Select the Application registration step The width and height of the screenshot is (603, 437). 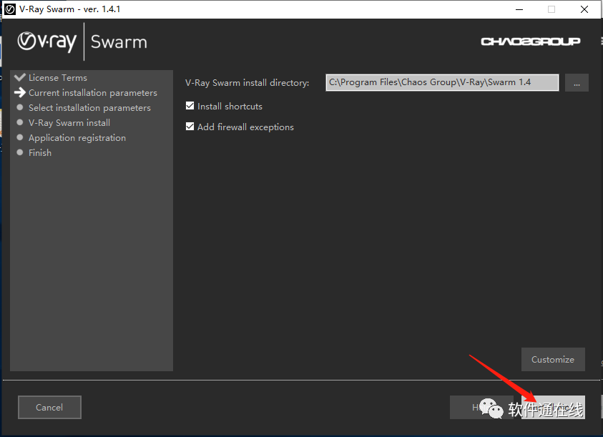coord(77,138)
